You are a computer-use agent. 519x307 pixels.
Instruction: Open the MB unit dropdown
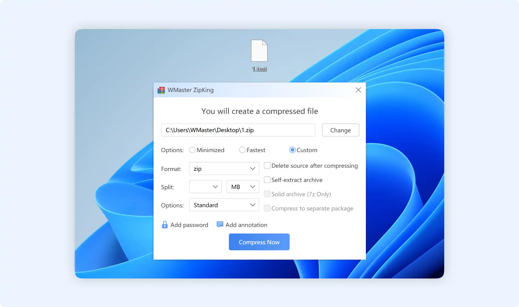coord(243,187)
